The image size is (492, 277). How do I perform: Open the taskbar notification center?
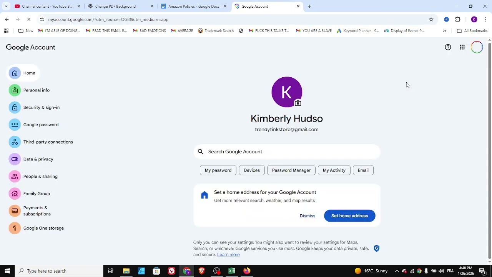pyautogui.click(x=482, y=271)
